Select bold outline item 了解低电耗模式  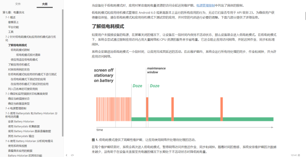17,45
